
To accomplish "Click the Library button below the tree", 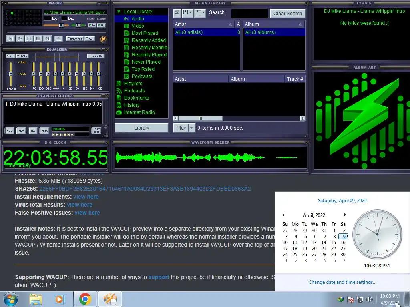I will (x=141, y=128).
